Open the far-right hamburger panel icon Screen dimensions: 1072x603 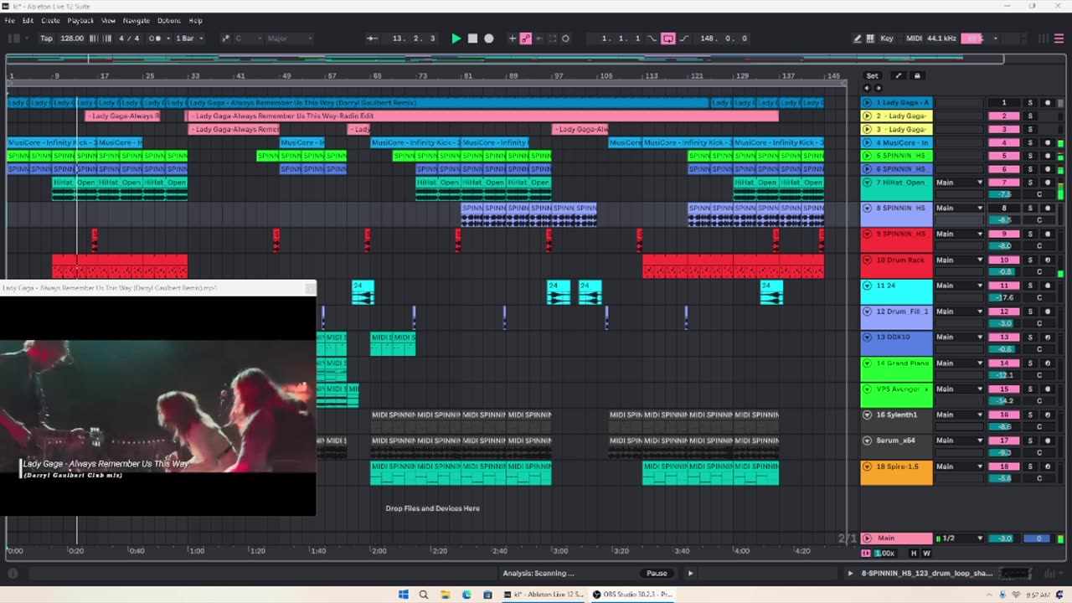click(x=1059, y=39)
